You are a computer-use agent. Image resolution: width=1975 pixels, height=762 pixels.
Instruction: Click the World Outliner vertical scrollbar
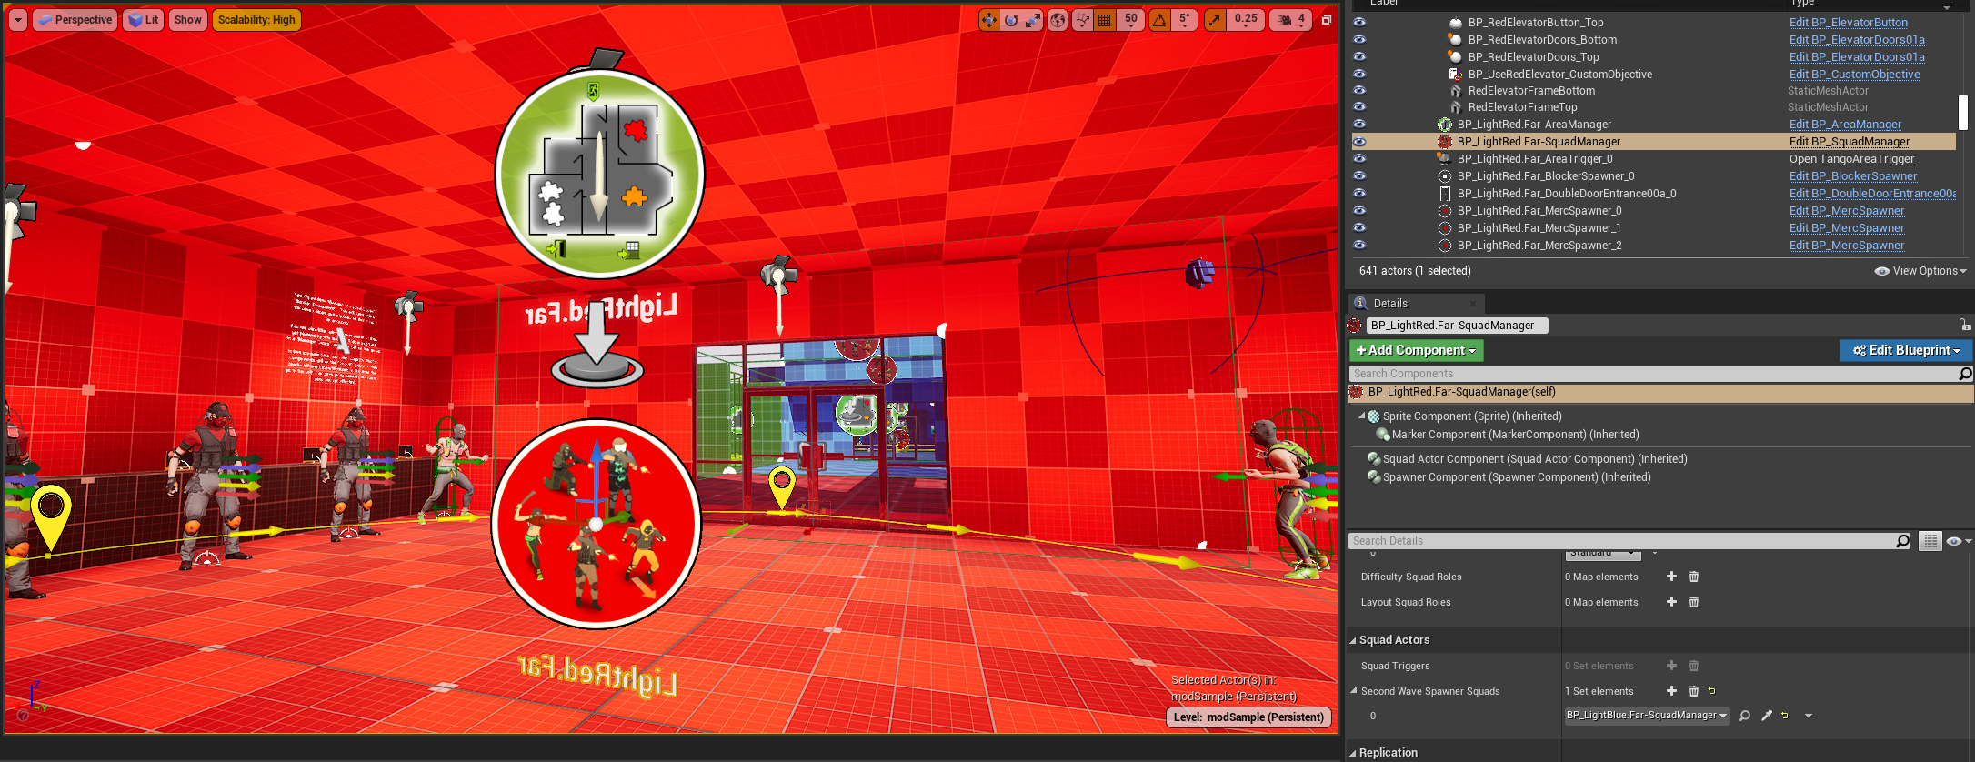pyautogui.click(x=1962, y=113)
